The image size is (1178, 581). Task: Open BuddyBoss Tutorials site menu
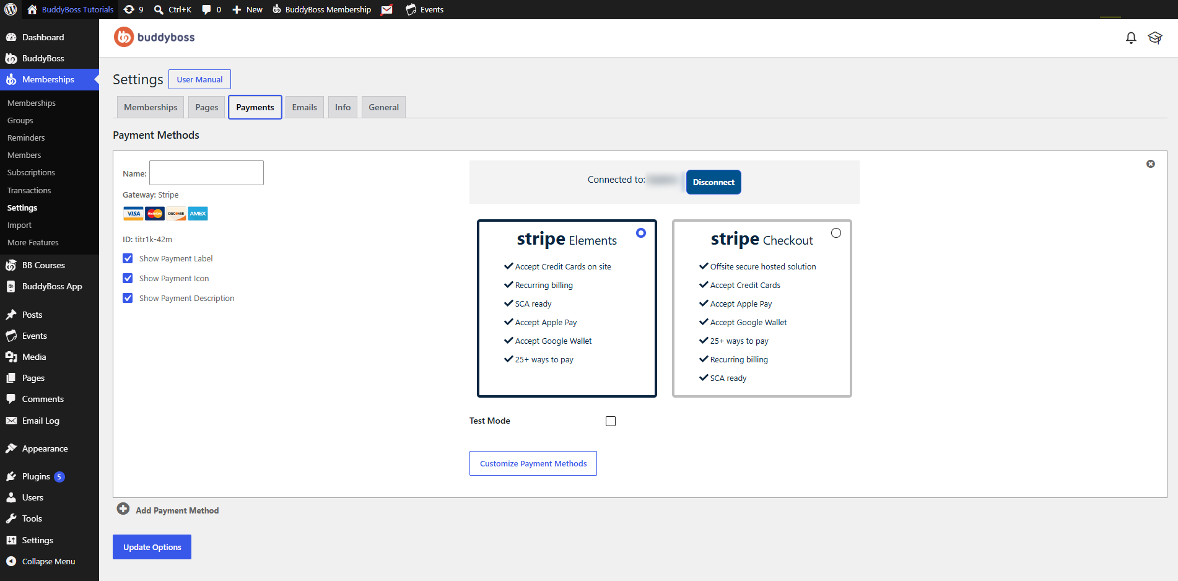[71, 9]
